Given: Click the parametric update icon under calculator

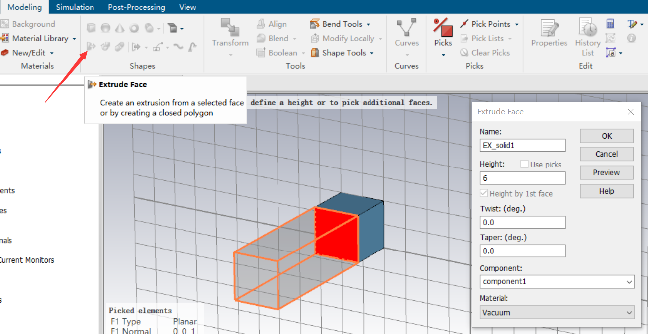Looking at the screenshot, I should pos(610,38).
